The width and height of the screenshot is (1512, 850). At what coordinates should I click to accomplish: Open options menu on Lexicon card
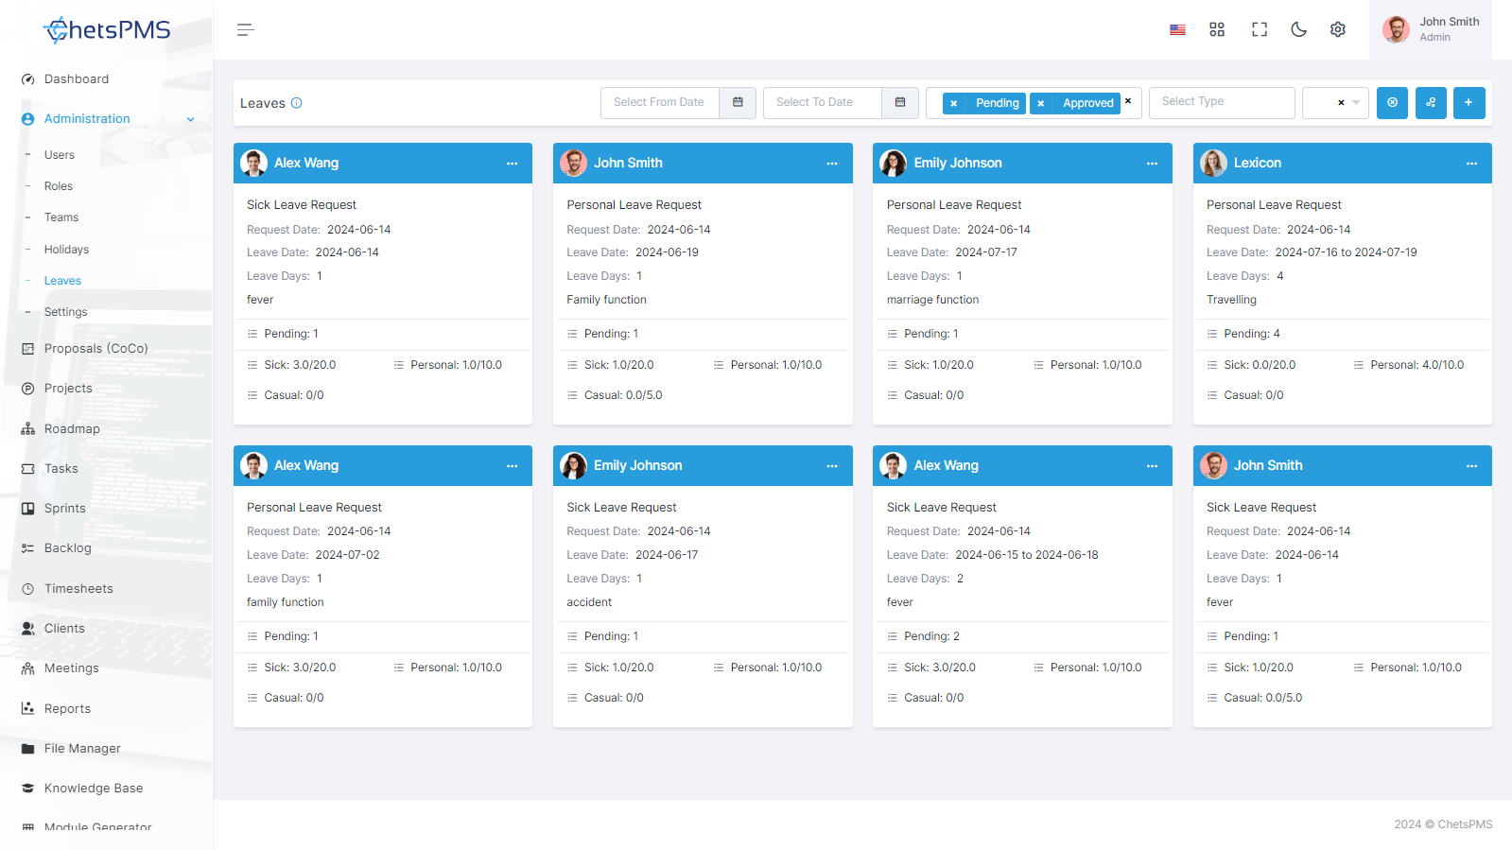[x=1471, y=164]
